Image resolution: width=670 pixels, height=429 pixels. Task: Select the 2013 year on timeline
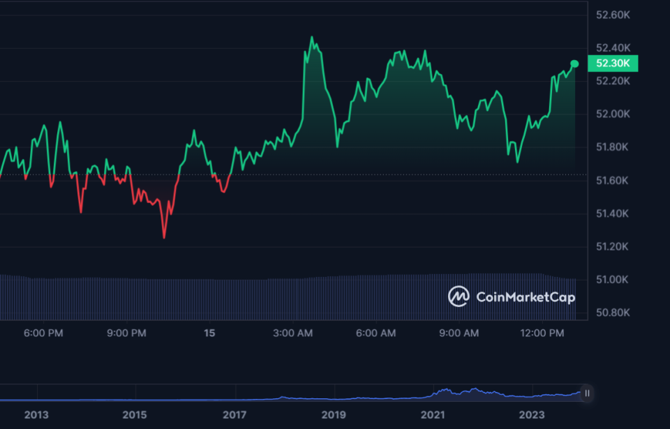[x=36, y=415]
